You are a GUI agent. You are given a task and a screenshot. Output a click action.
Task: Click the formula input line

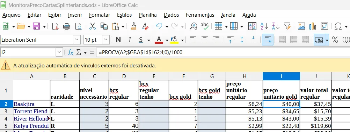[223, 52]
